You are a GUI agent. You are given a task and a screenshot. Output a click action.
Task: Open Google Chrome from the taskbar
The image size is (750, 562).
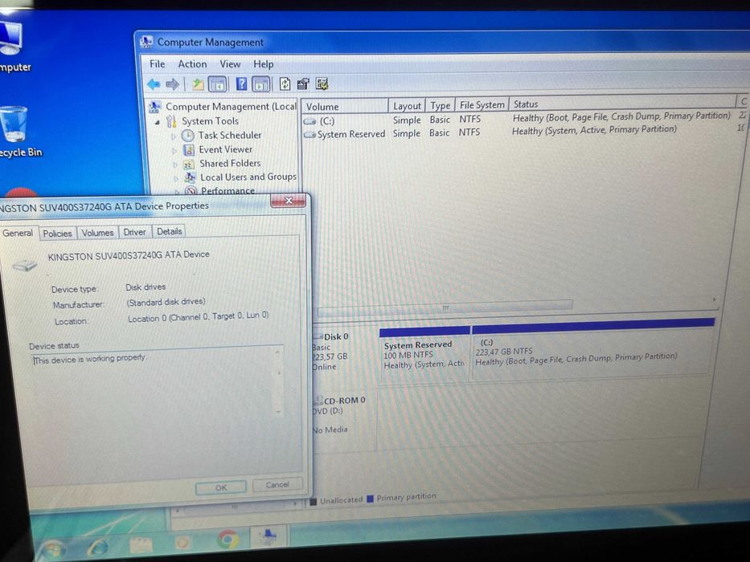click(x=227, y=539)
